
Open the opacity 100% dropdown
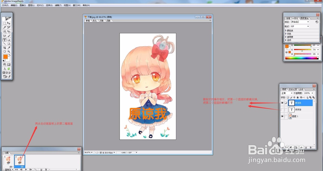coord(308,93)
